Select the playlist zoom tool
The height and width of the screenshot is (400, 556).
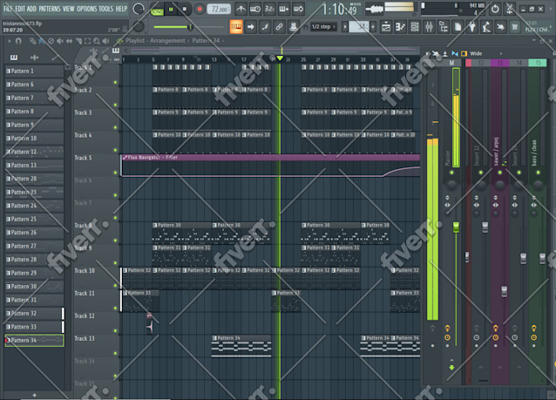pyautogui.click(x=97, y=41)
